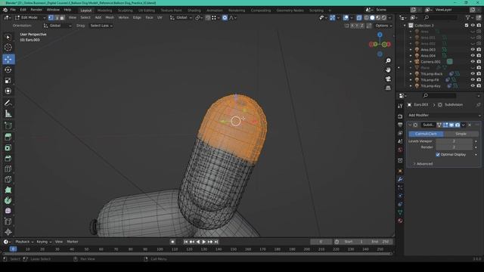Expand the Area.004 outliner item

(x=411, y=56)
